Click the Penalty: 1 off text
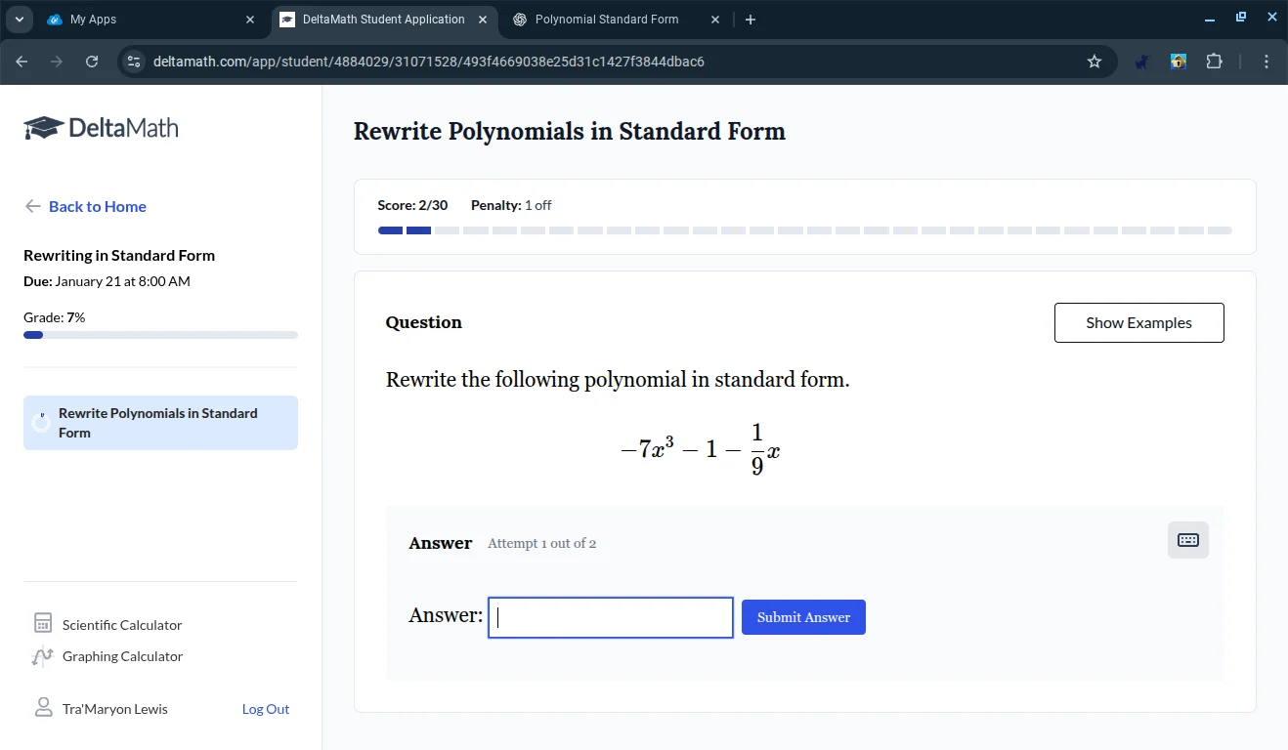 511,205
